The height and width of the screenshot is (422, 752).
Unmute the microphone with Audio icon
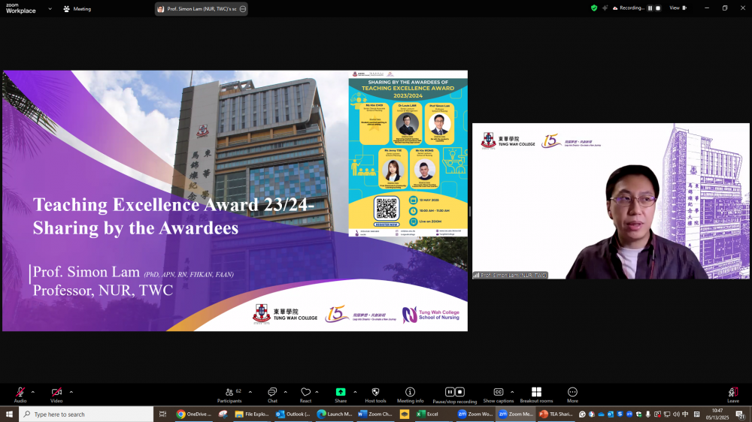tap(20, 395)
